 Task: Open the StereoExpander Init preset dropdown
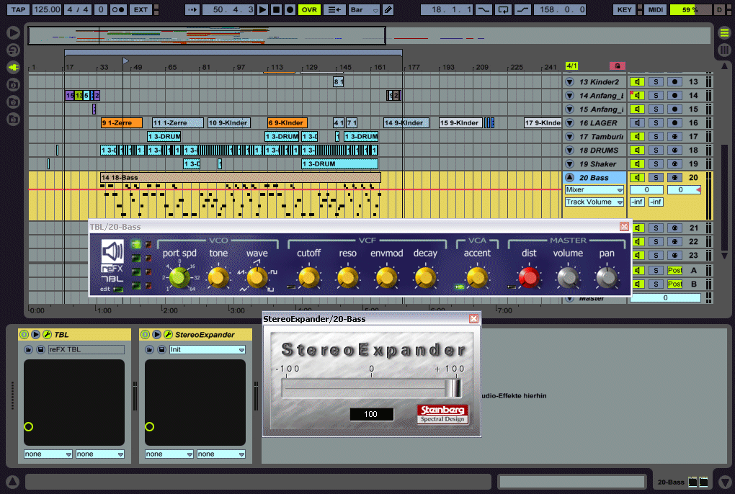208,349
